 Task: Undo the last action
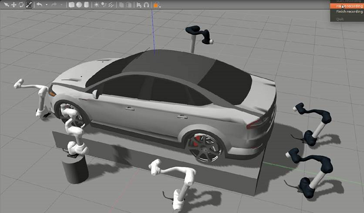[40, 5]
